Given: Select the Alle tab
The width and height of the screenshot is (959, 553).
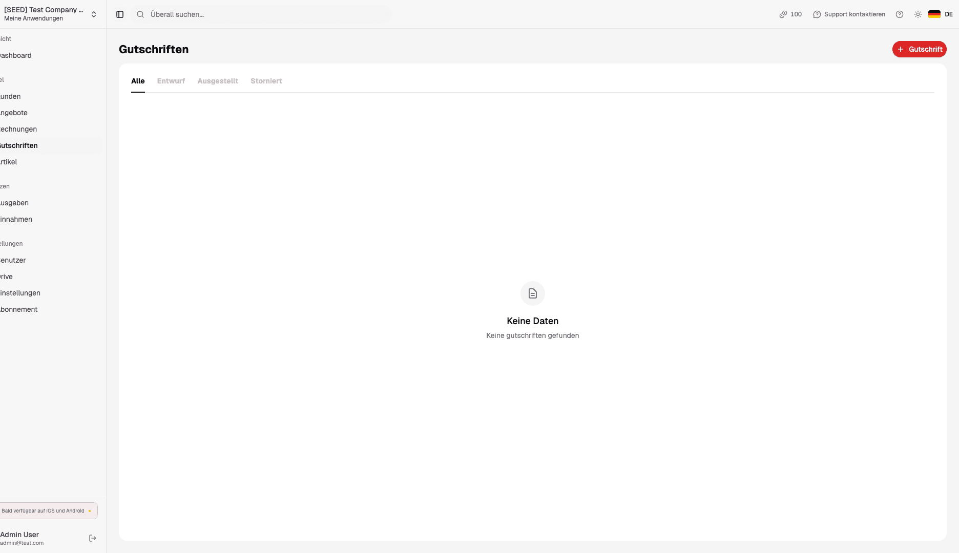Looking at the screenshot, I should [x=138, y=81].
